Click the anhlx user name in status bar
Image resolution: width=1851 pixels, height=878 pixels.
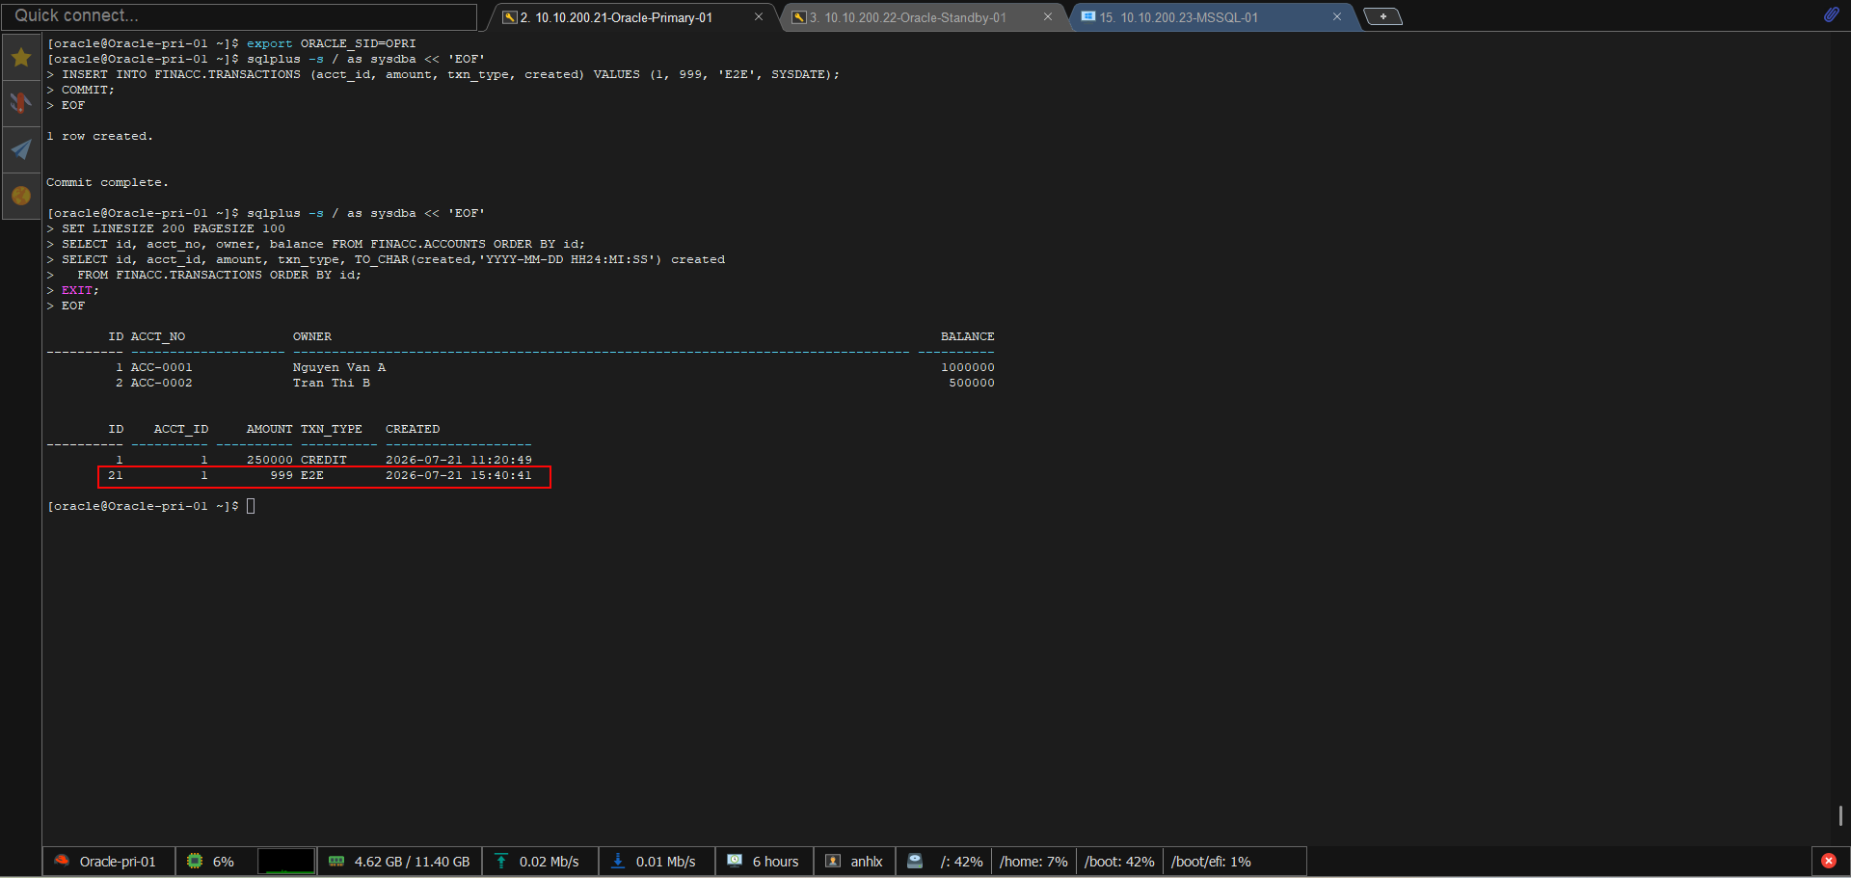tap(866, 862)
